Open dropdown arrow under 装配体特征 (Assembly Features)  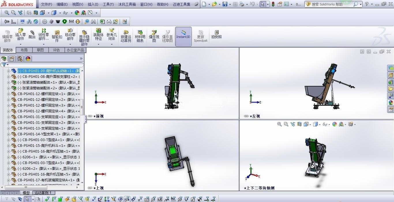(x=98, y=45)
